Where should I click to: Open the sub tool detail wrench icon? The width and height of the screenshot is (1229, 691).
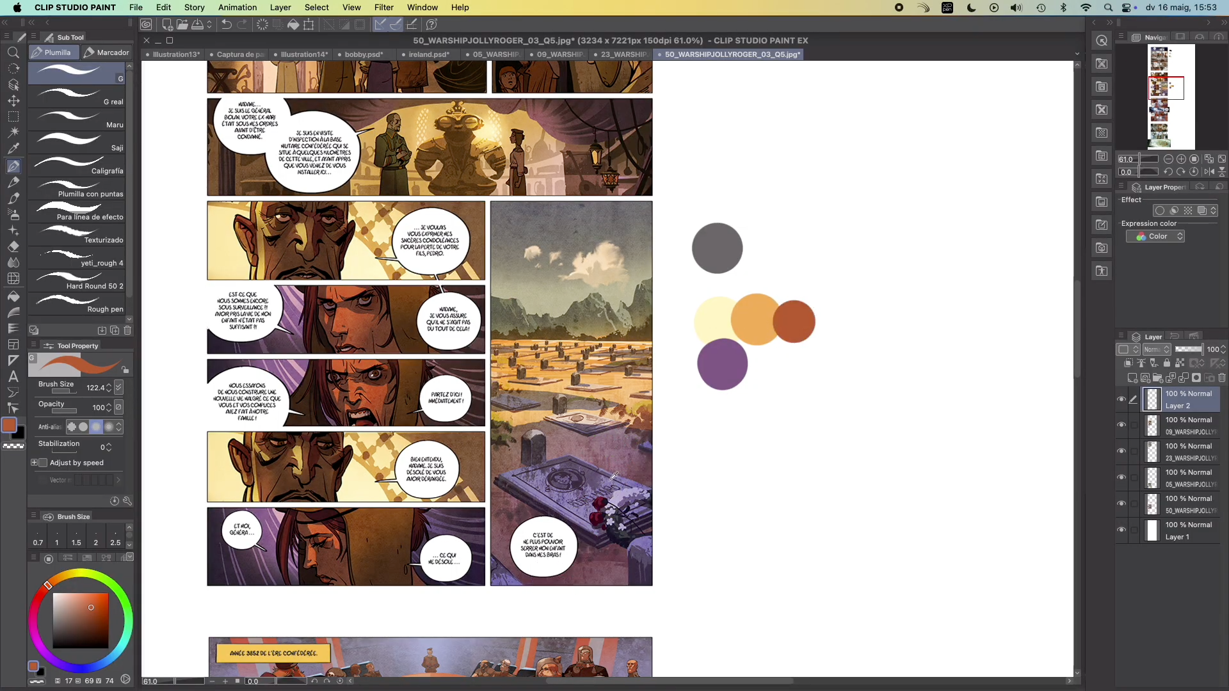click(127, 501)
